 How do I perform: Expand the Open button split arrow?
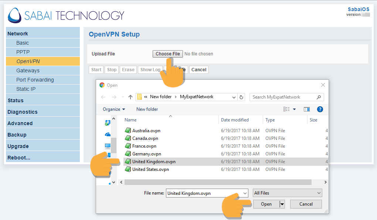pos(282,204)
